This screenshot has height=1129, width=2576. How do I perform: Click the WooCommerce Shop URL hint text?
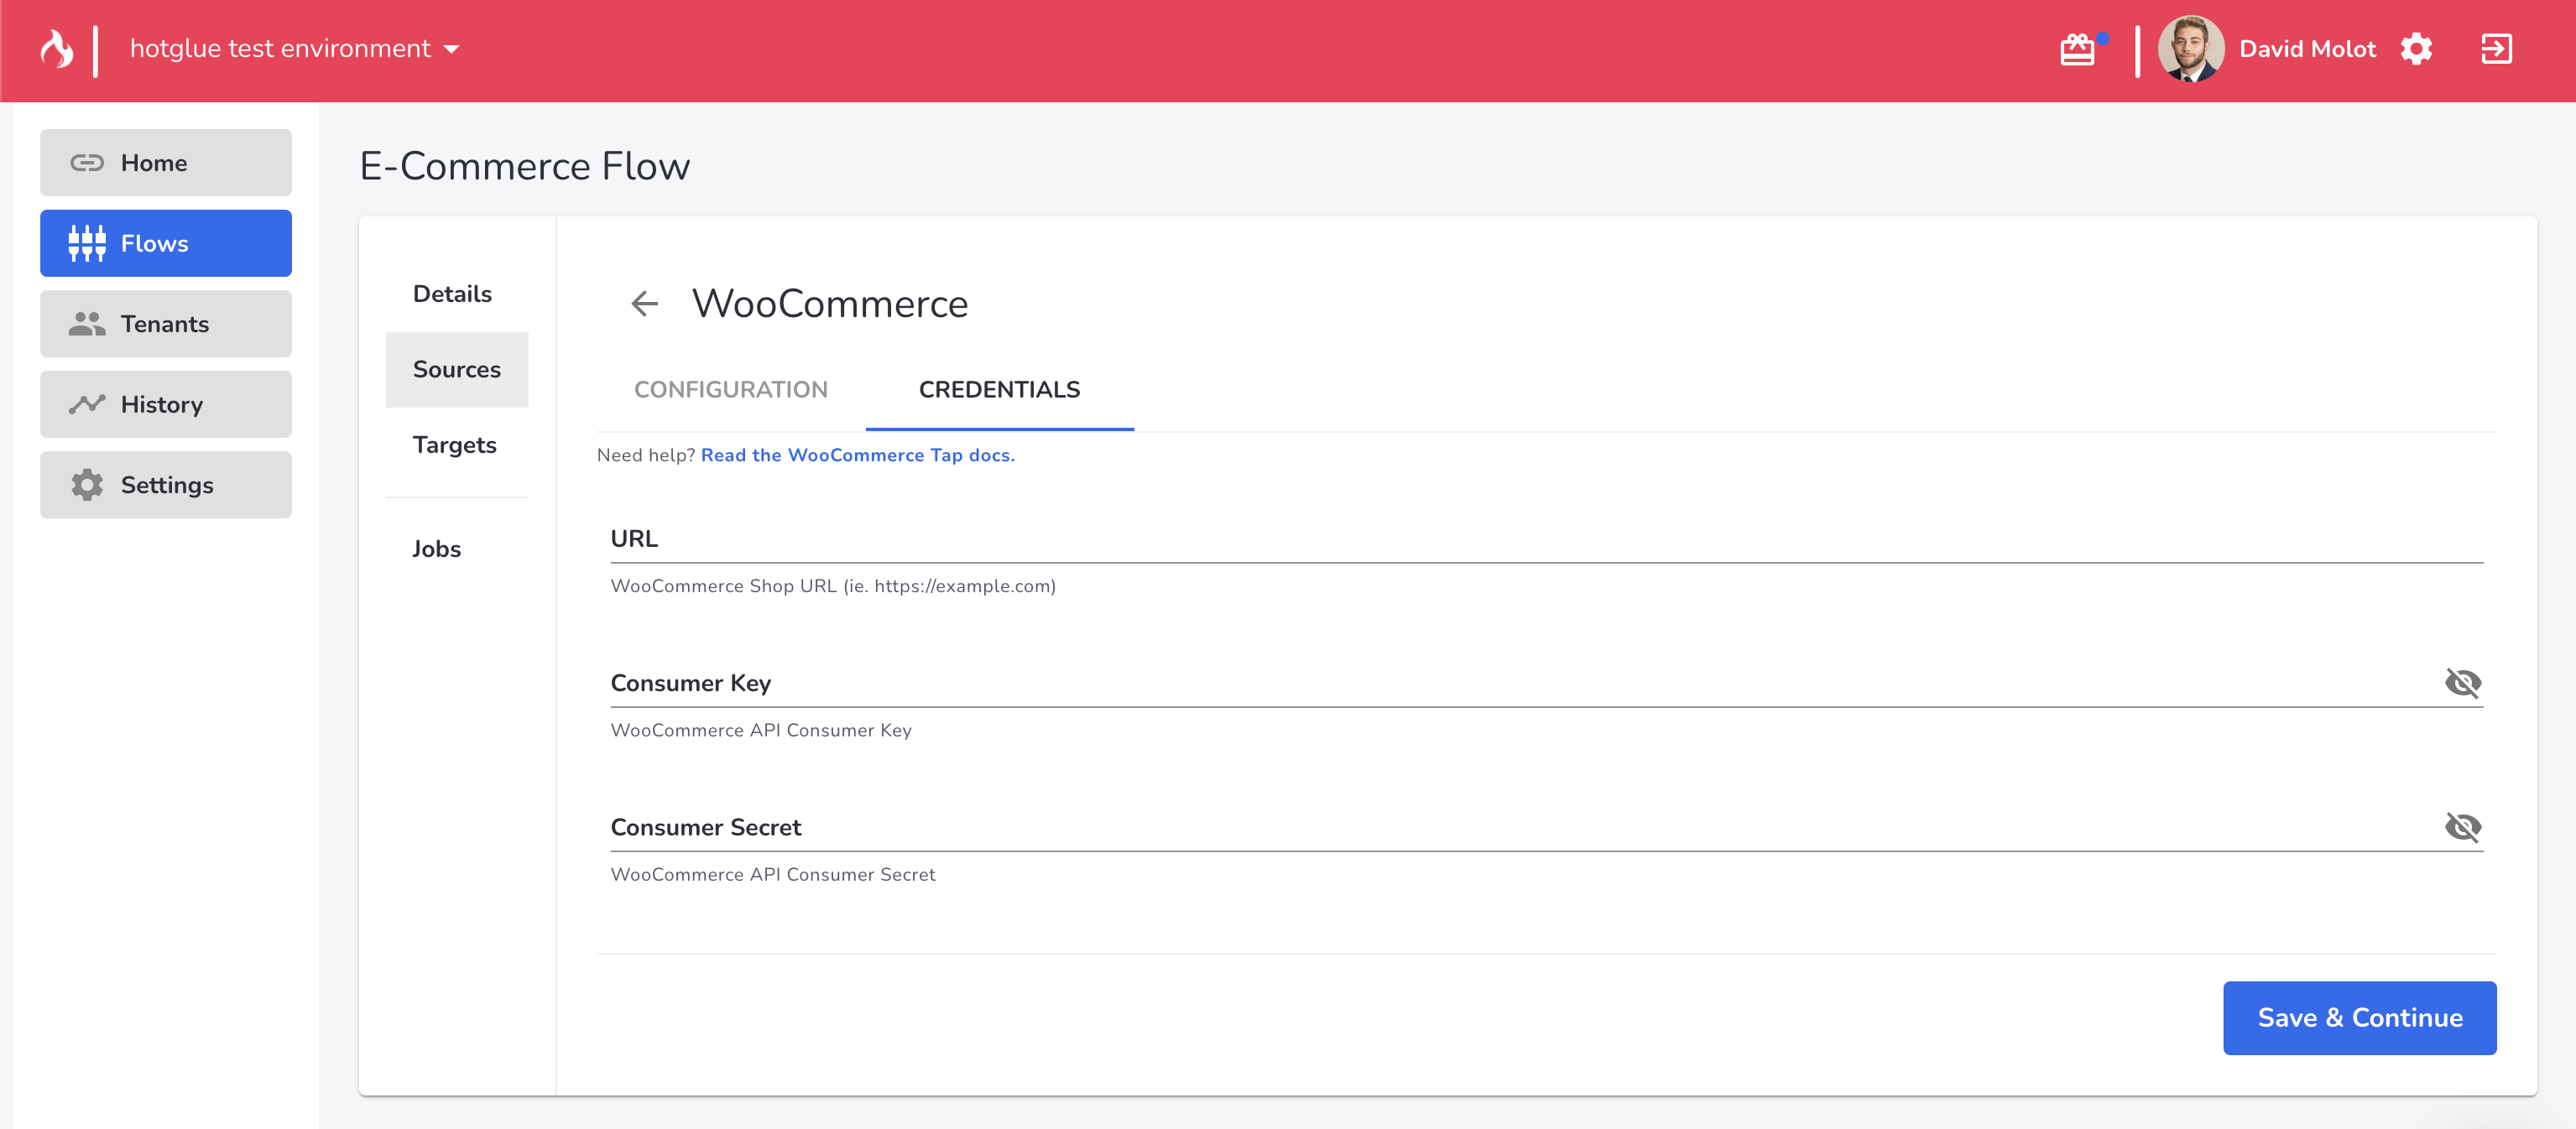(833, 587)
